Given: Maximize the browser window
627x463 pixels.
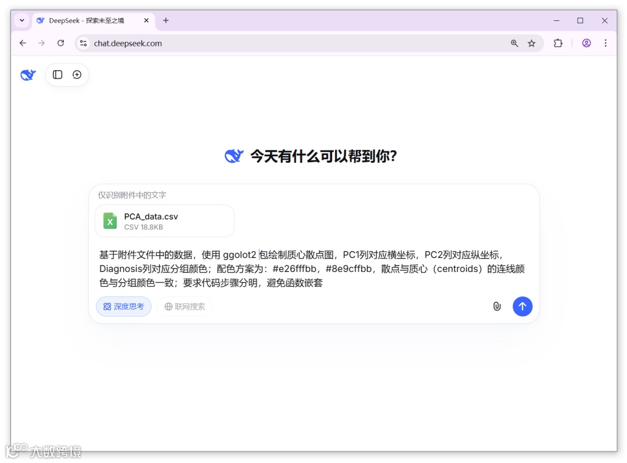Looking at the screenshot, I should (x=580, y=20).
